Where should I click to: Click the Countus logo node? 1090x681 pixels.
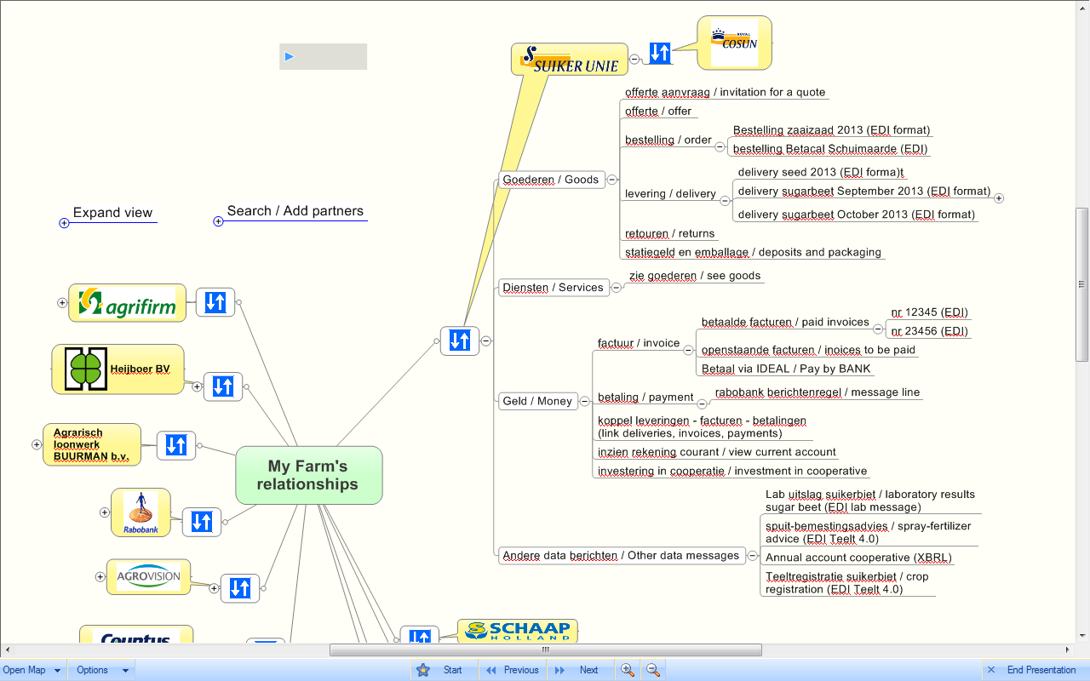[136, 635]
